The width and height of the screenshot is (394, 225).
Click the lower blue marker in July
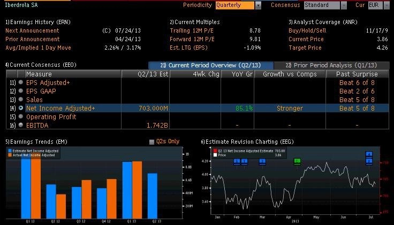pos(369,161)
